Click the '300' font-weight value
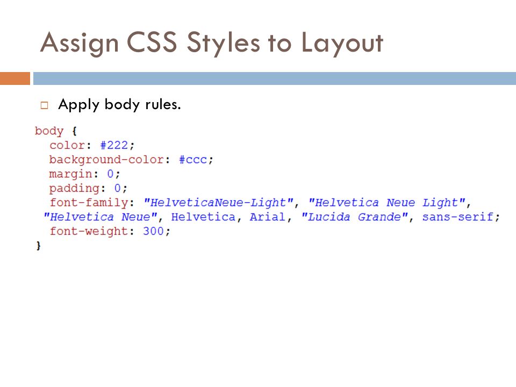The width and height of the screenshot is (516, 387). point(153,231)
